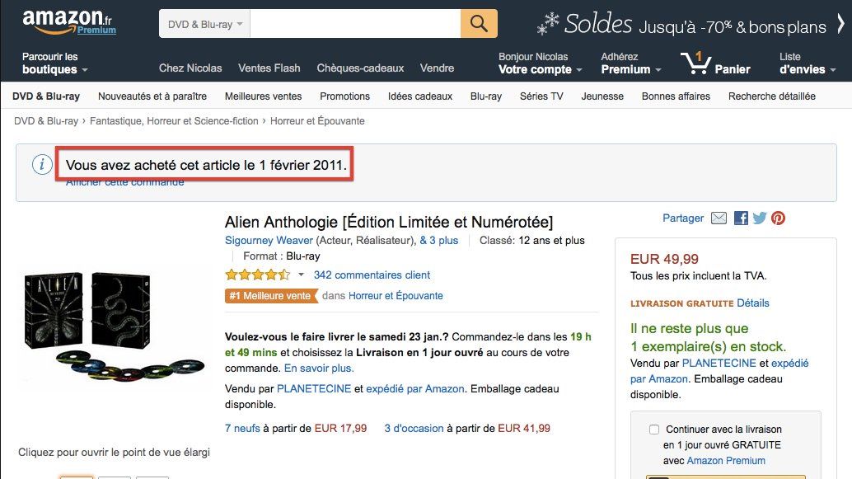Open the Parcourir les boutiques dropdown
Viewport: 852px width, 479px height.
point(54,63)
